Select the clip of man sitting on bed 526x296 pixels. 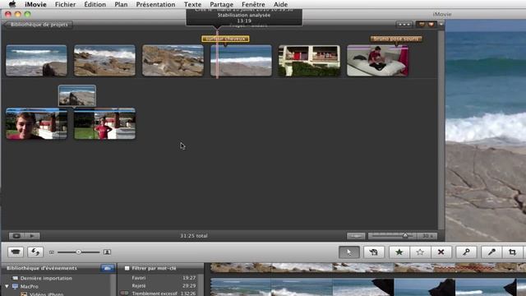pos(377,60)
